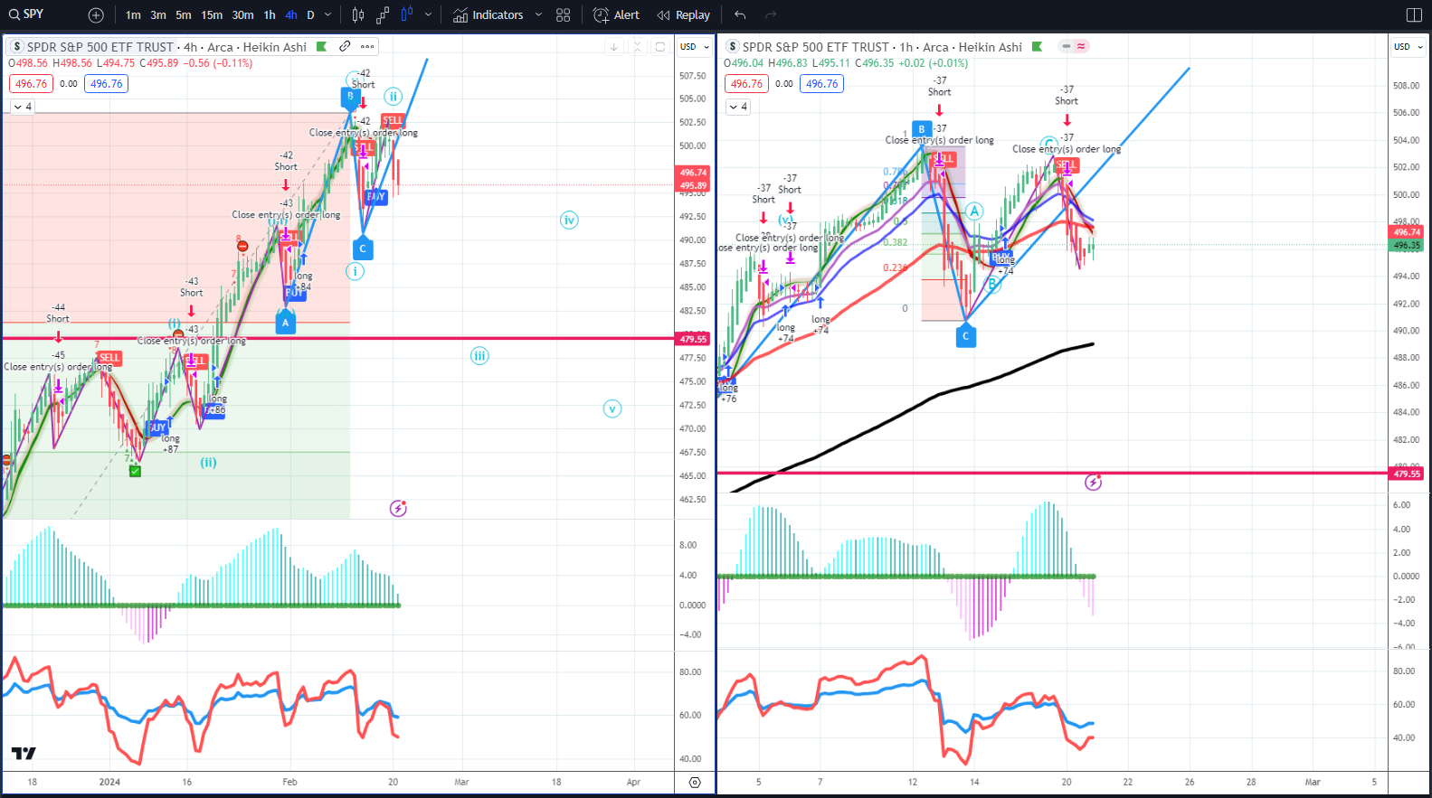
Task: Select the 479.55 price label on 1h chart axis
Action: (x=1408, y=474)
